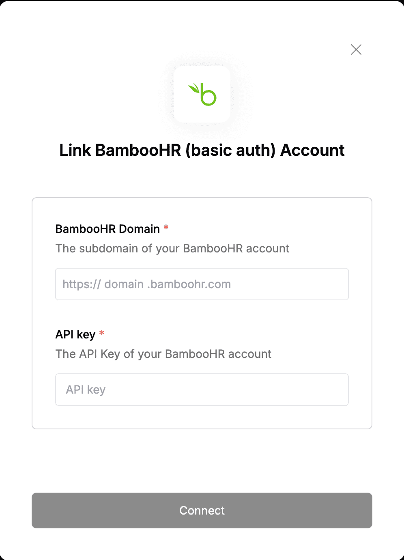Click the red asterisk beside BambooHR Domain
404x560 pixels.
point(166,228)
